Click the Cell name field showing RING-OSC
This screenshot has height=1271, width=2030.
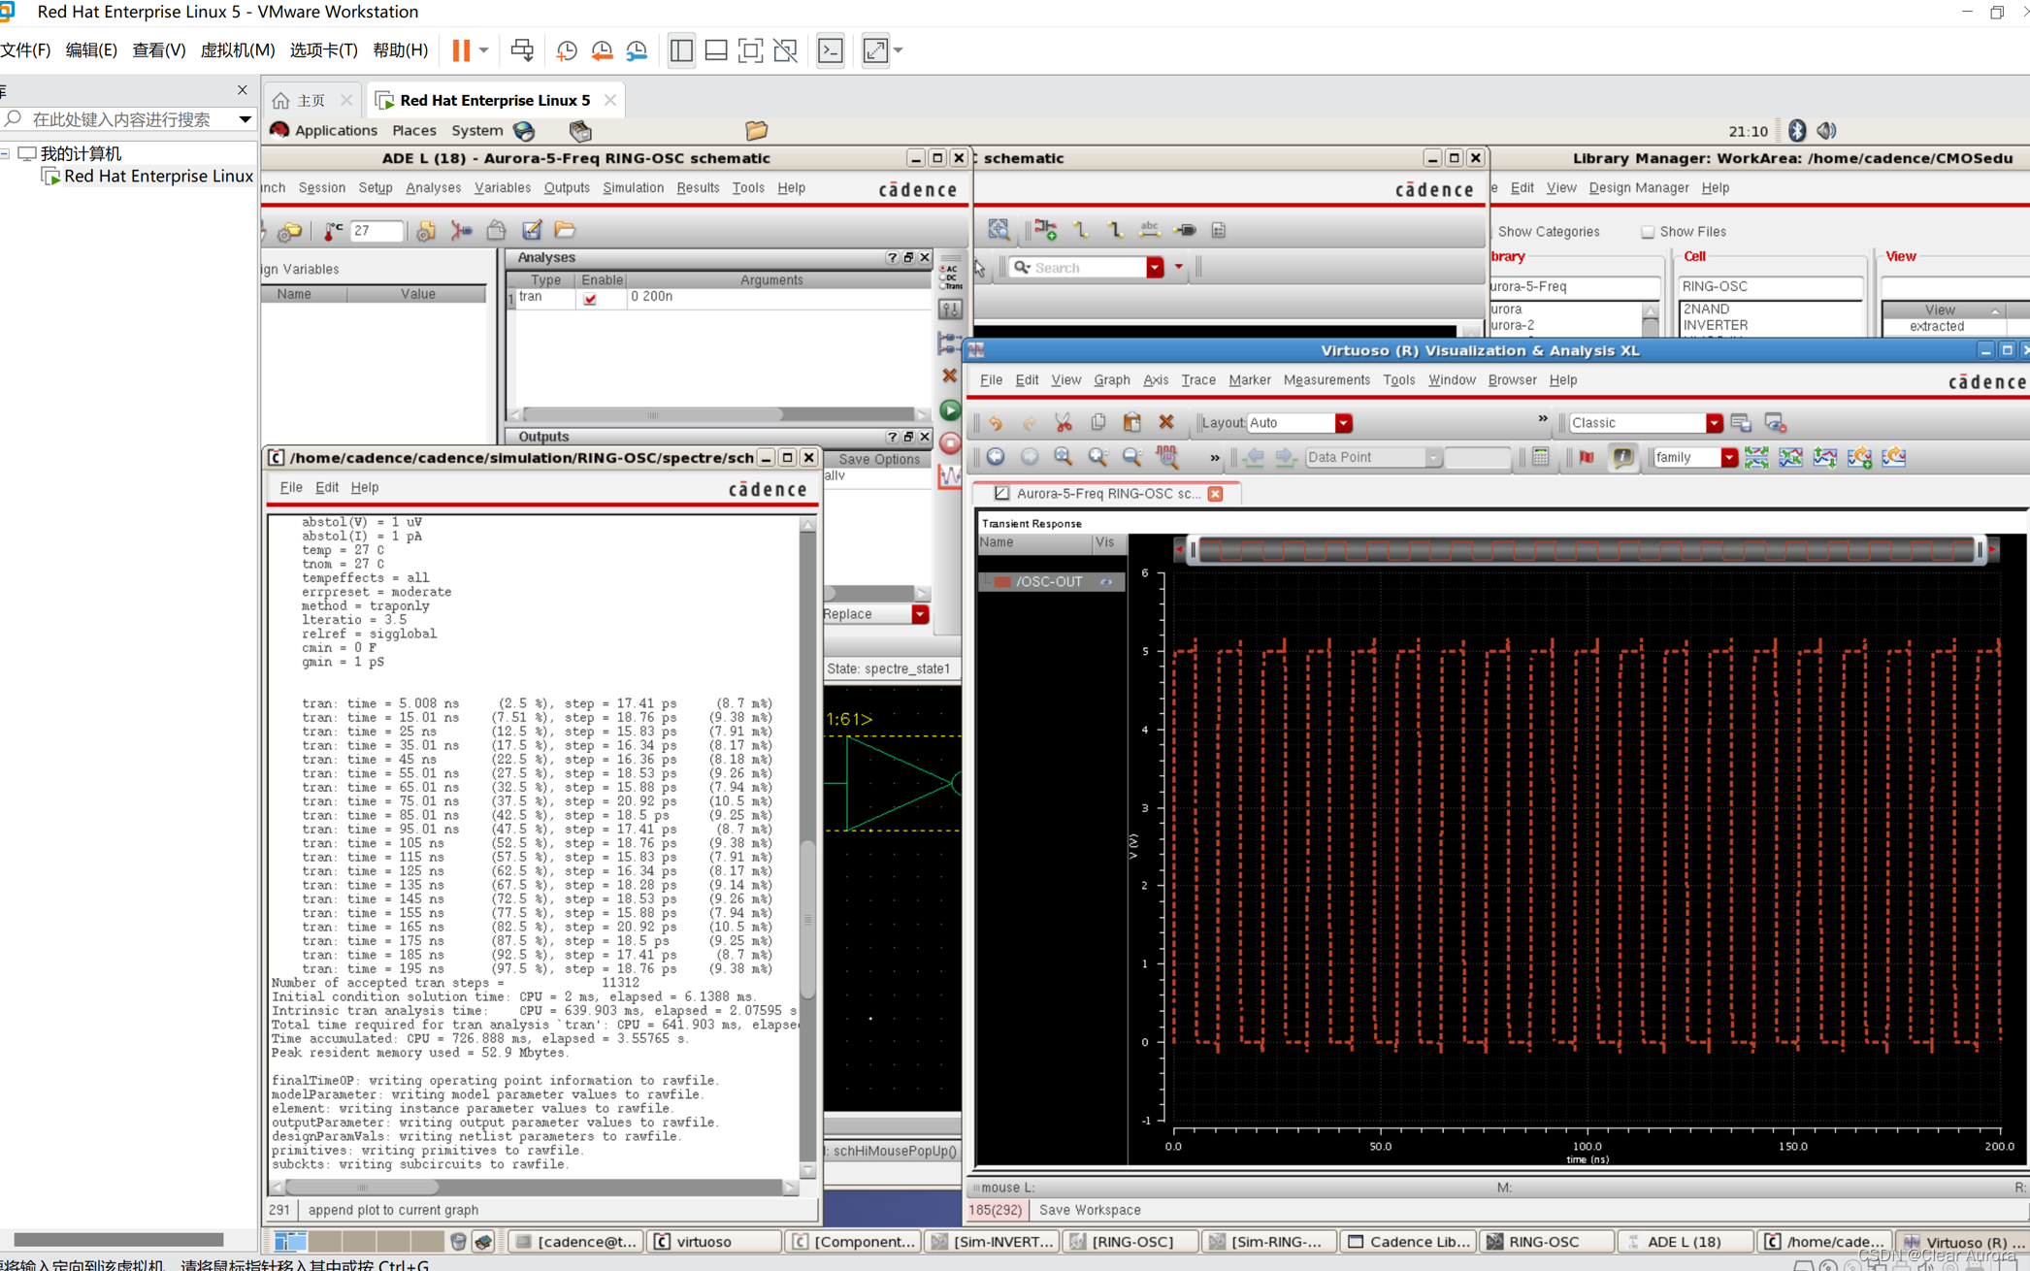[x=1770, y=287]
